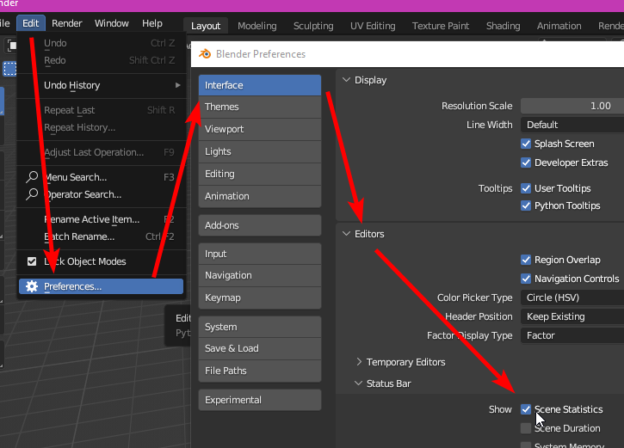Choose Undo History entry
The width and height of the screenshot is (624, 448).
point(101,85)
